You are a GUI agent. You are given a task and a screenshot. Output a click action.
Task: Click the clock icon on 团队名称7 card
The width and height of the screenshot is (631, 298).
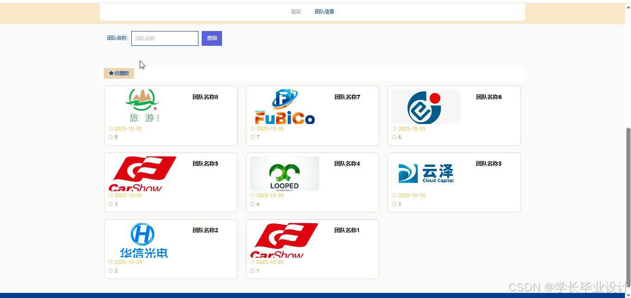coord(253,129)
